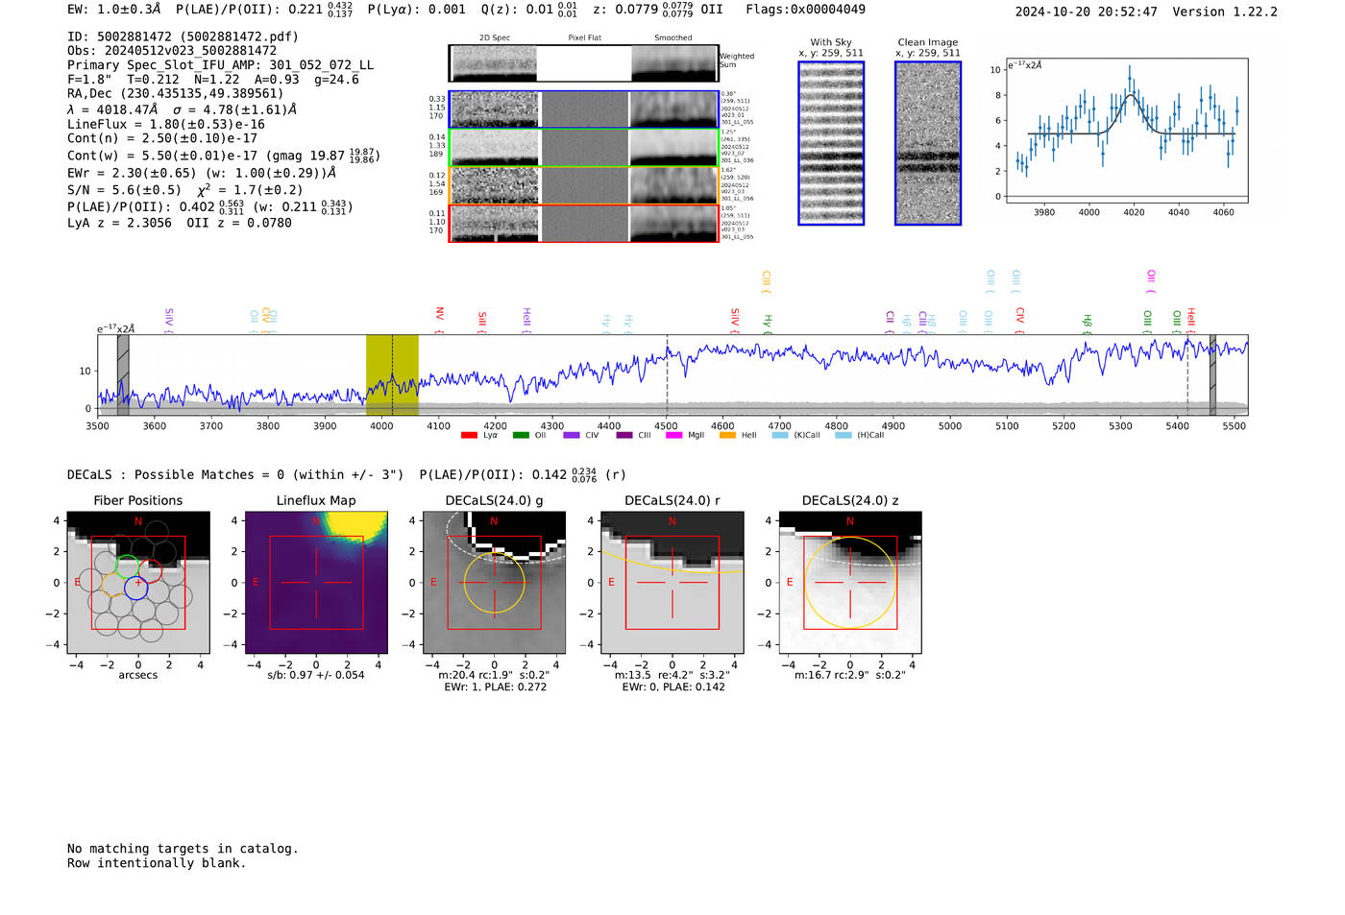Click the Pixel Flat column header

click(584, 38)
